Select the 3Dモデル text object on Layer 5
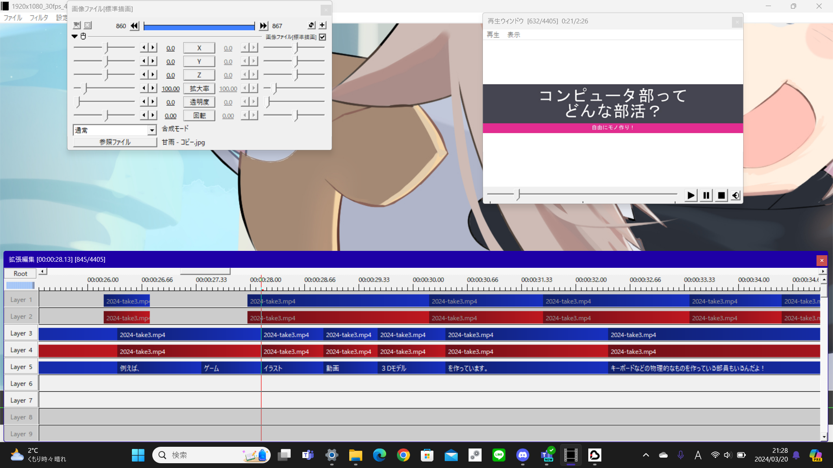Screen dimensions: 833x468 [411, 368]
